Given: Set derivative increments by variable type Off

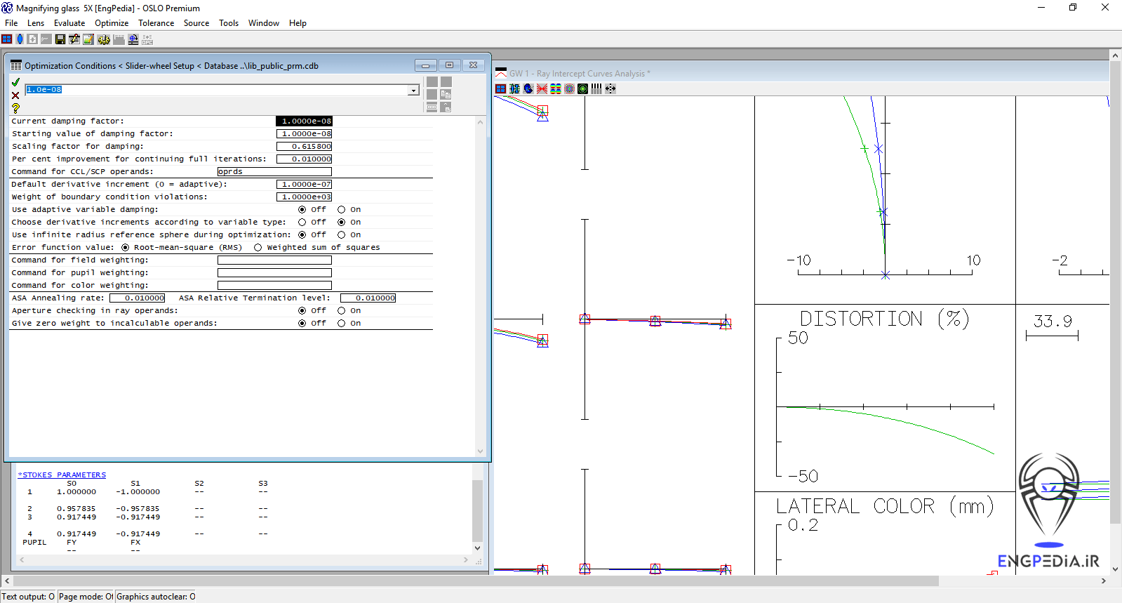Looking at the screenshot, I should click(x=302, y=223).
